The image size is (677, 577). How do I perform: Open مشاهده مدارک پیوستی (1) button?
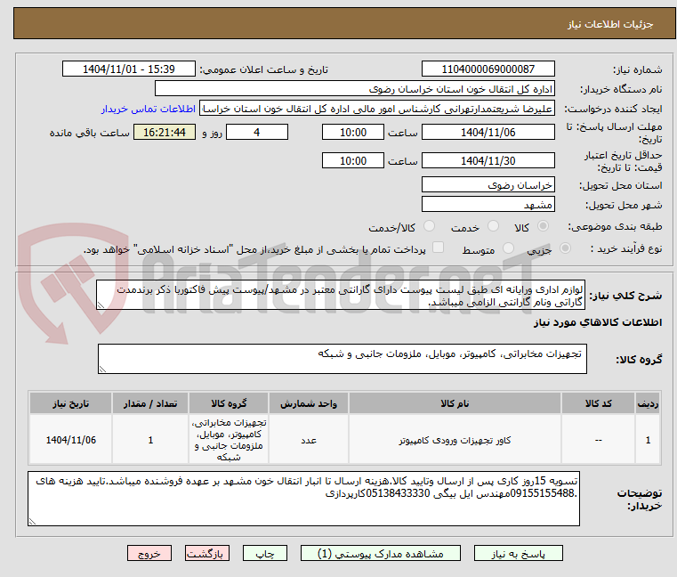point(381,553)
